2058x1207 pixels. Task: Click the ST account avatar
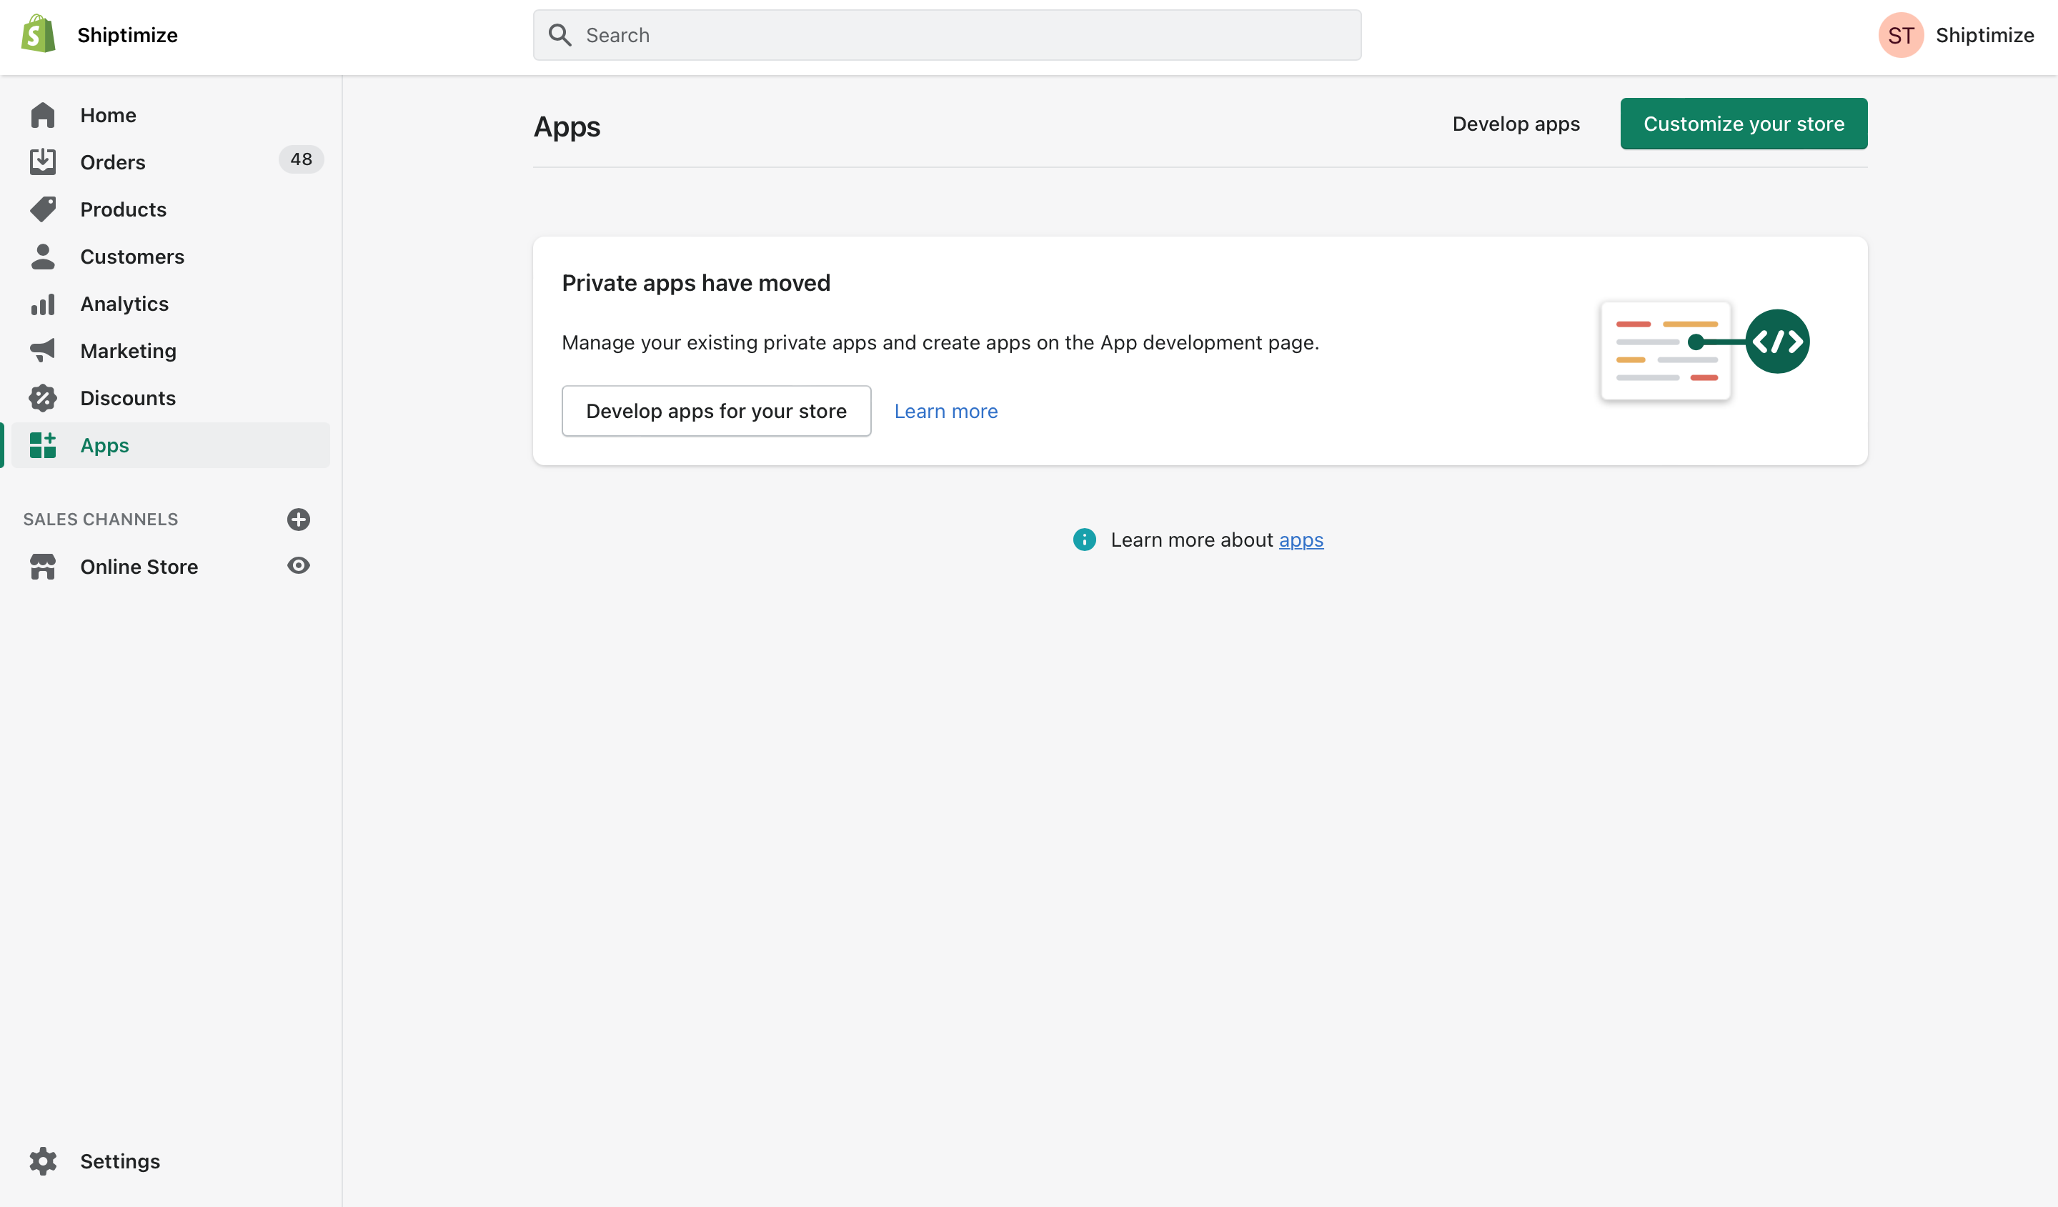1900,35
